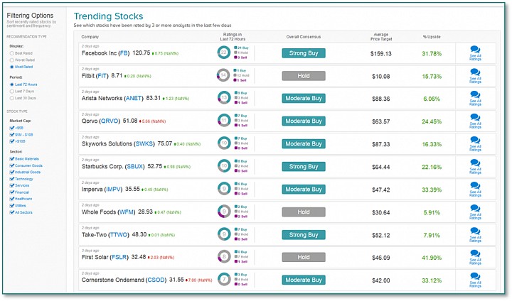Open the QRVO ticker link
Screen dimensions: 512x301
point(110,121)
